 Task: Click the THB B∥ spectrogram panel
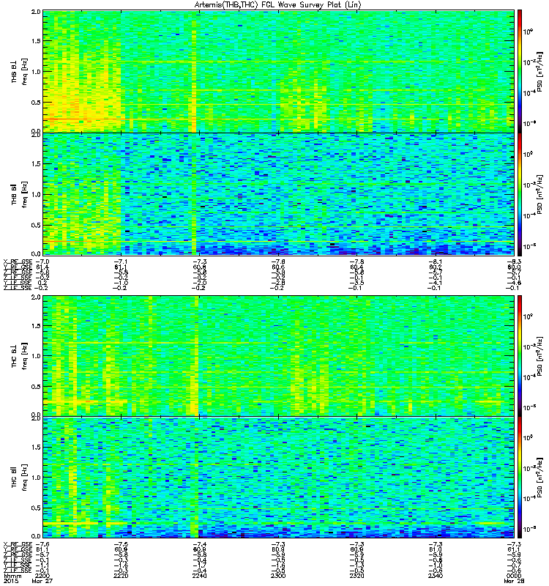(x=278, y=194)
